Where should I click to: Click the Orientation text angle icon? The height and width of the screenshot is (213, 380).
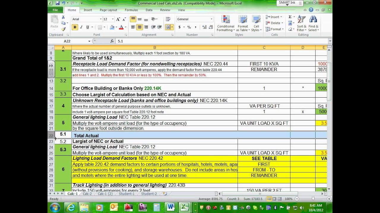[154, 19]
